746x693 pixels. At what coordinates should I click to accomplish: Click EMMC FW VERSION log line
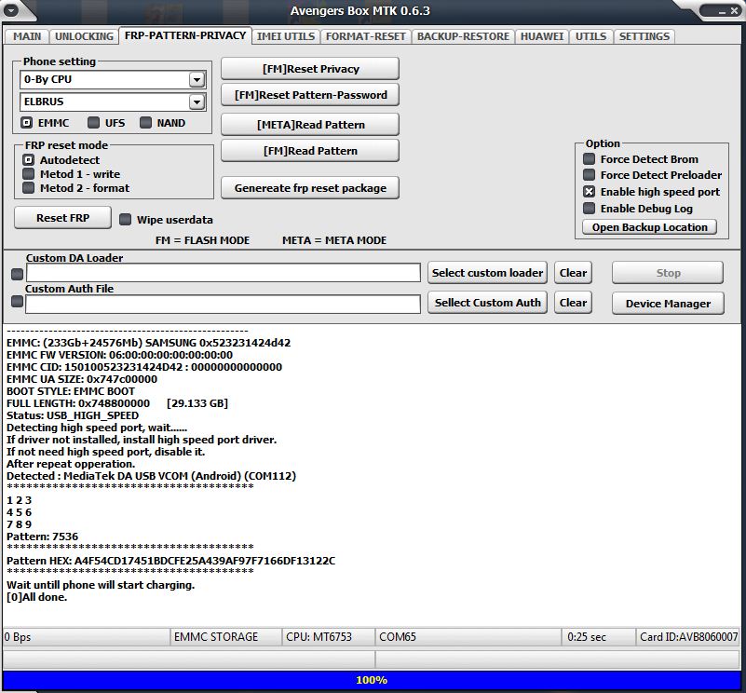point(119,355)
